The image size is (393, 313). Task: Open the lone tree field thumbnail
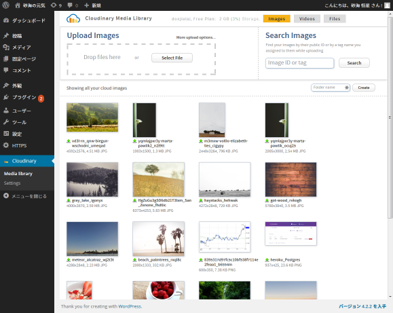[x=158, y=179]
